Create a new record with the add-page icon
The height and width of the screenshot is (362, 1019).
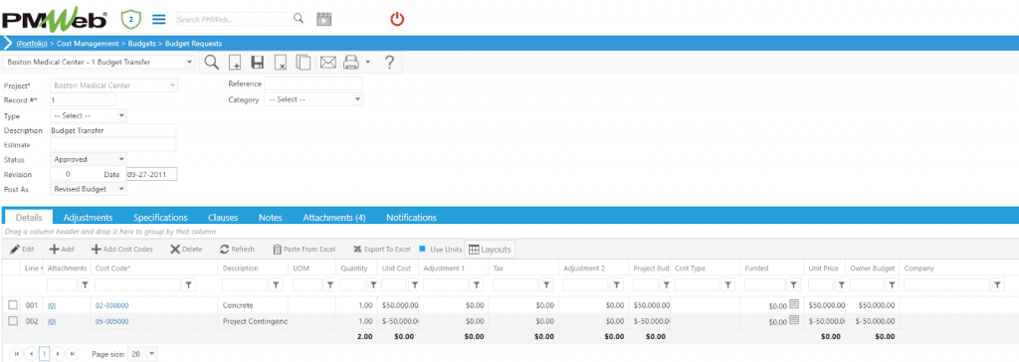235,63
